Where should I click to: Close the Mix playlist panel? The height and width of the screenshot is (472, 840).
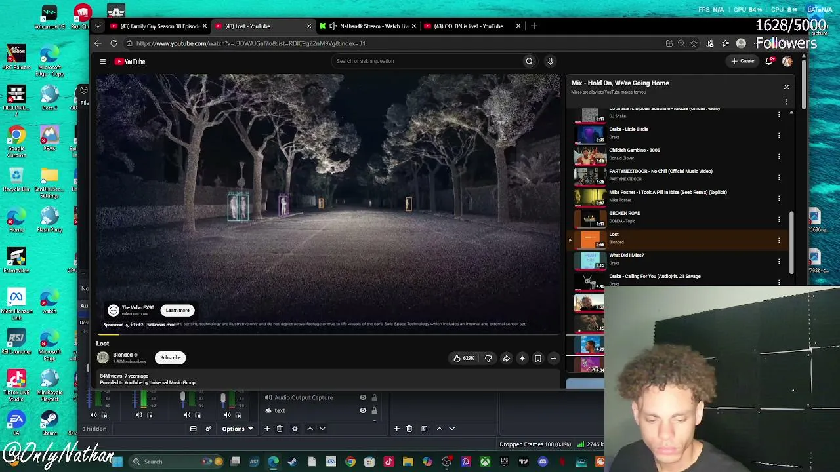coord(786,87)
